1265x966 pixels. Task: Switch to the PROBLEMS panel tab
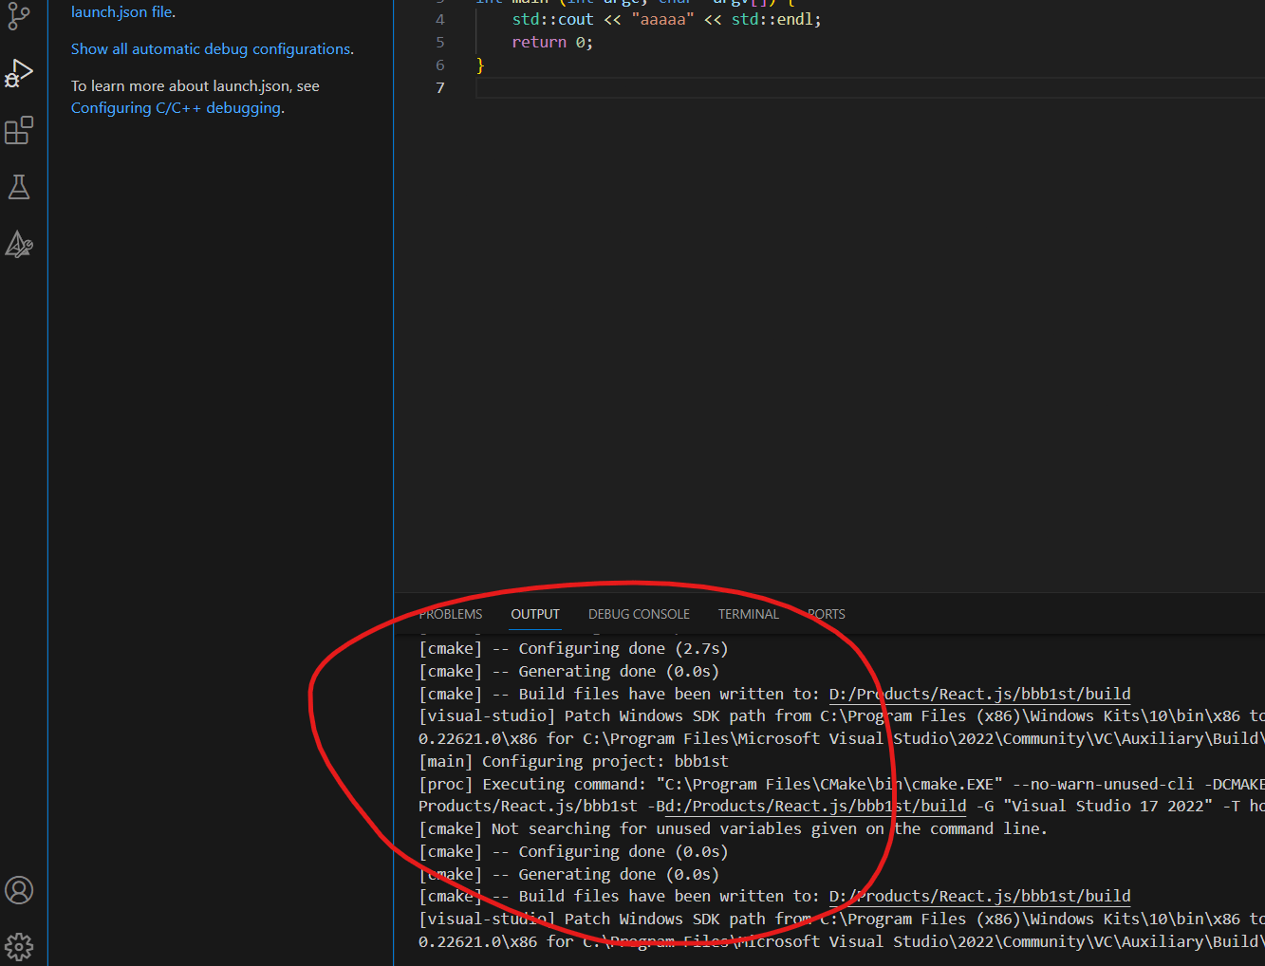(451, 614)
